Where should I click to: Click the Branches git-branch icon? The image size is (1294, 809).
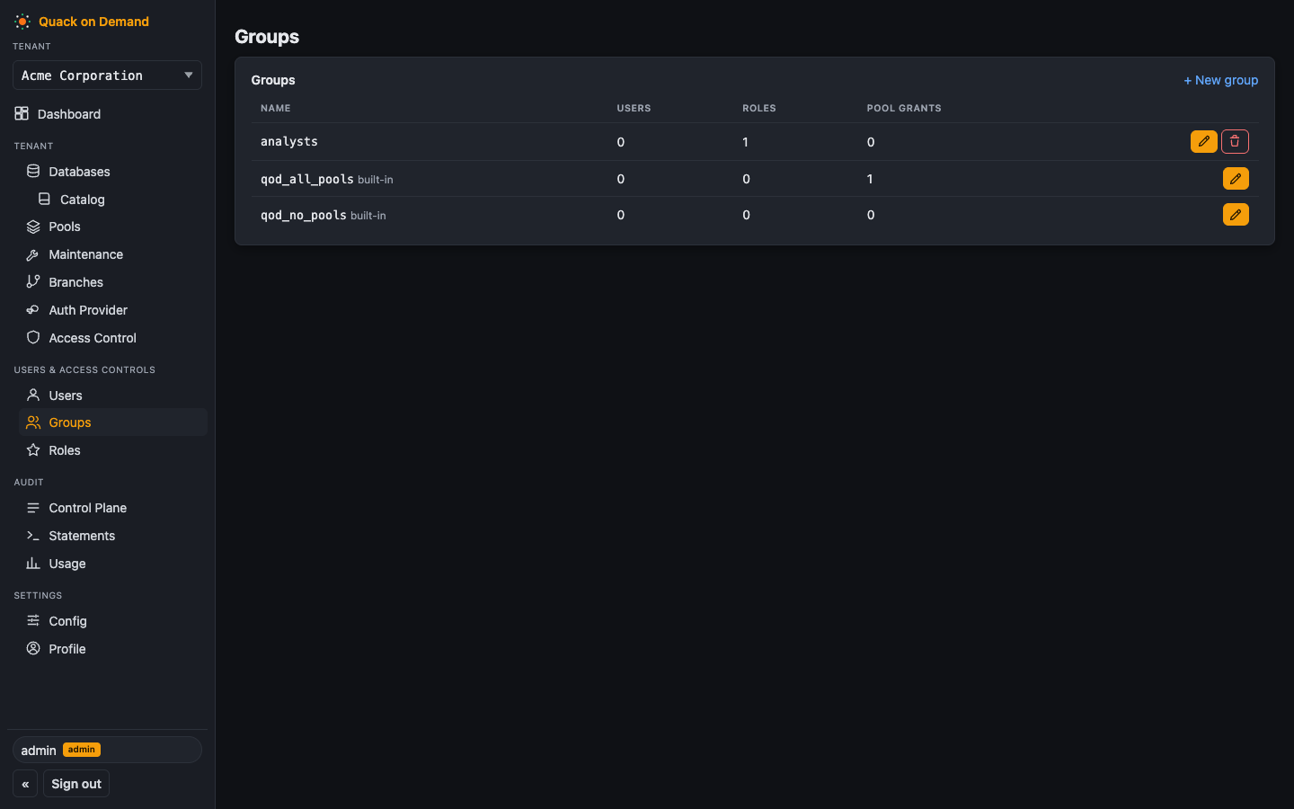pyautogui.click(x=33, y=281)
